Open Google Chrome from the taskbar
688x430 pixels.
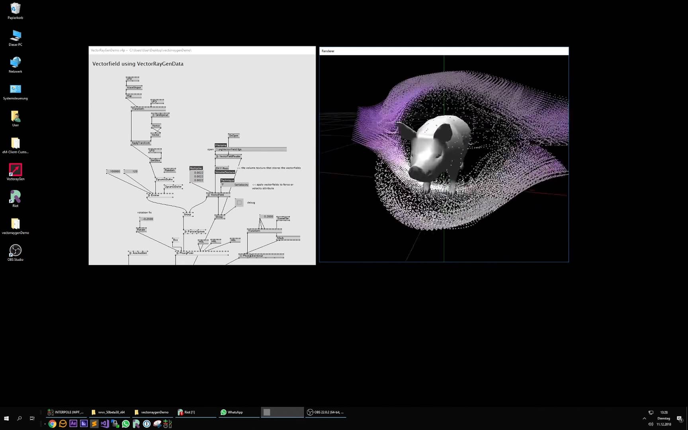(52, 424)
